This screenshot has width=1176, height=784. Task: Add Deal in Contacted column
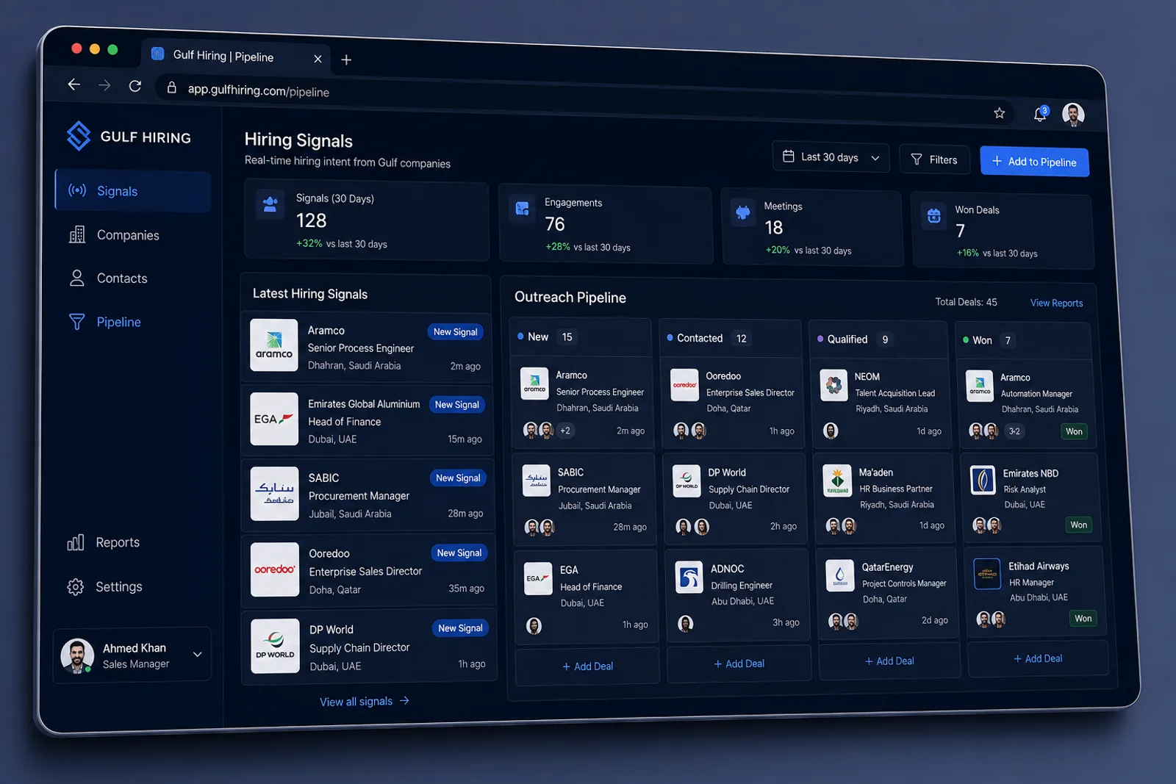pyautogui.click(x=739, y=663)
